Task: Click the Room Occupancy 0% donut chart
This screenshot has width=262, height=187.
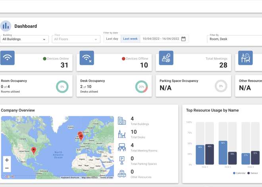Action: pyautogui.click(x=62, y=87)
